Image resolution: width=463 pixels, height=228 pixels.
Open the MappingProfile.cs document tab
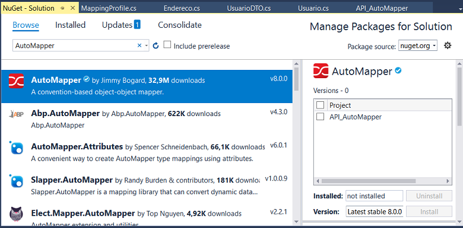109,8
